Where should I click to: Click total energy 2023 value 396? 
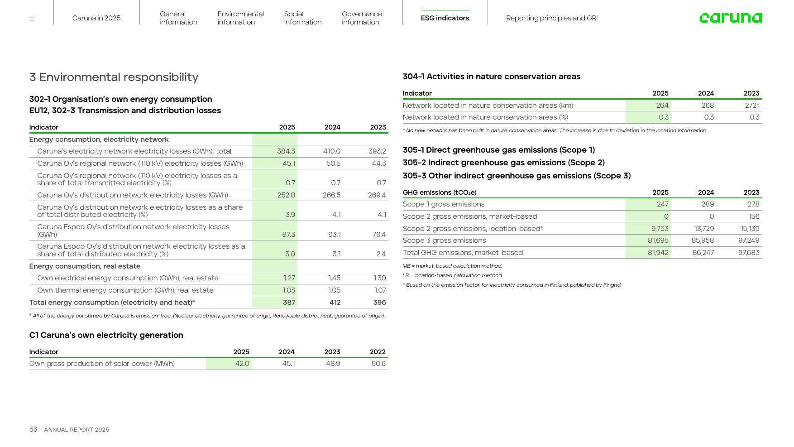[x=379, y=303]
